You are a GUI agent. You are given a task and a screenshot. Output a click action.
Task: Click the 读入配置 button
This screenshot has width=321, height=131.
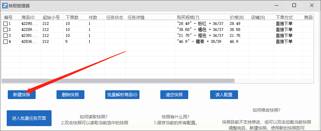pos(224,95)
